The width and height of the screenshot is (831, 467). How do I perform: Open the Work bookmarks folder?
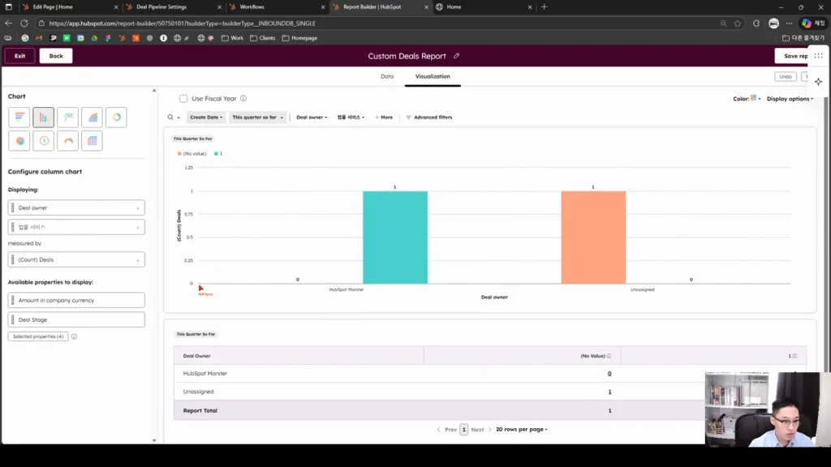[232, 38]
